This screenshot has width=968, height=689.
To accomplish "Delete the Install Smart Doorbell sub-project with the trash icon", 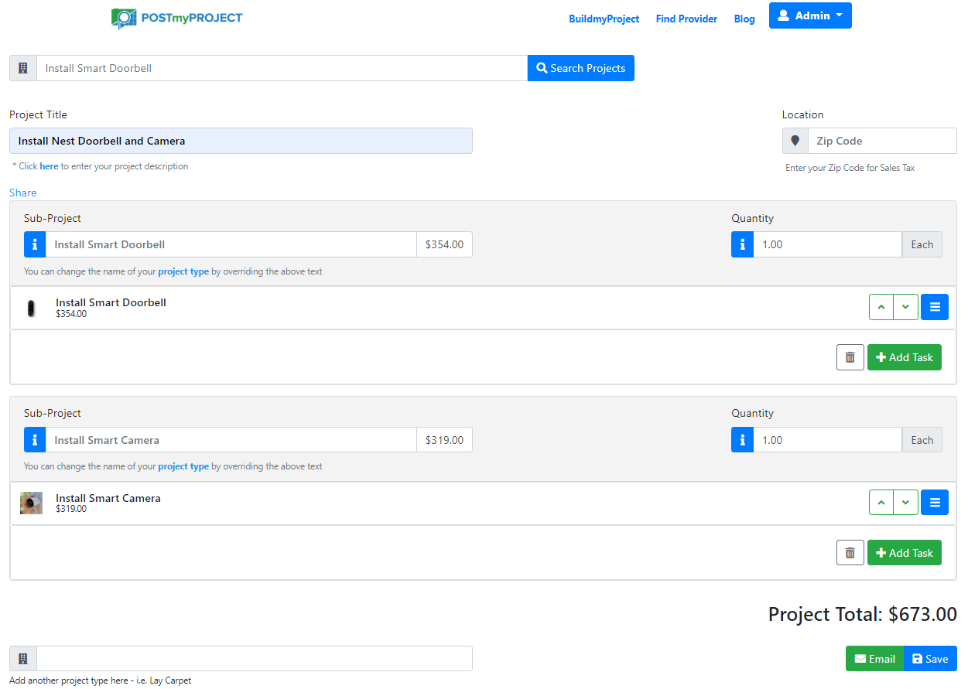I will 850,357.
